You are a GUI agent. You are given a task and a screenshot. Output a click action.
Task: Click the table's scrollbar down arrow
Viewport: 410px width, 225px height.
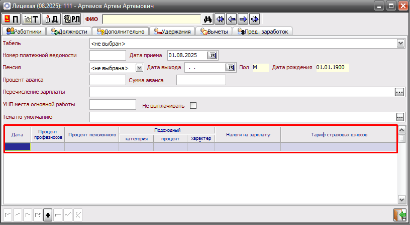pos(401,198)
